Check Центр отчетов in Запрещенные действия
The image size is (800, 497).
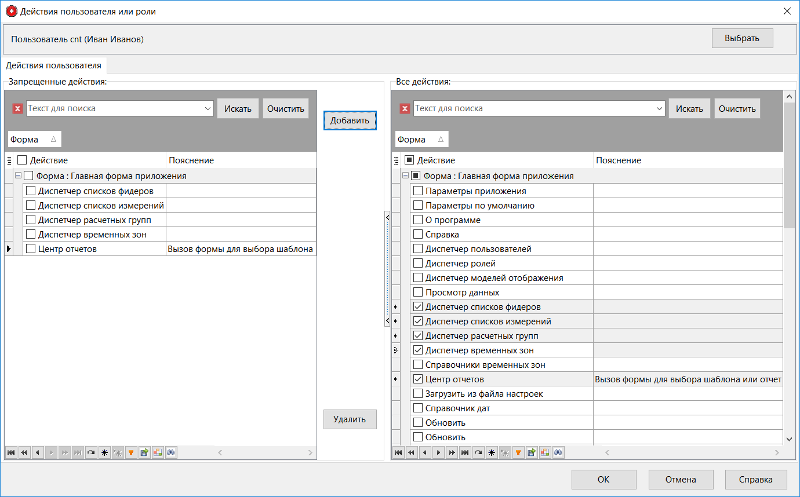point(31,248)
